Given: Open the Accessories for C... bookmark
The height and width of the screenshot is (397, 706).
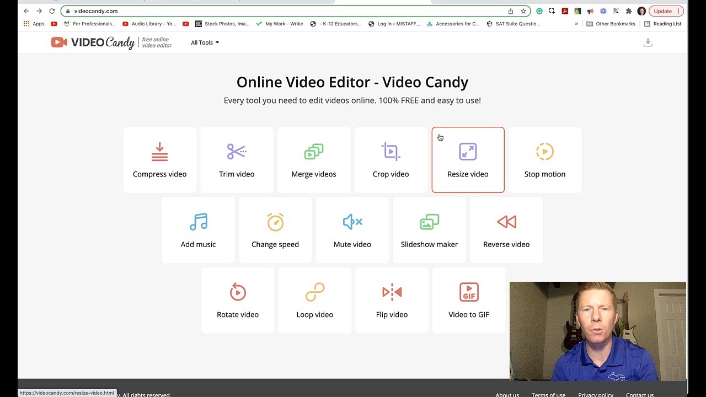Looking at the screenshot, I should (453, 24).
